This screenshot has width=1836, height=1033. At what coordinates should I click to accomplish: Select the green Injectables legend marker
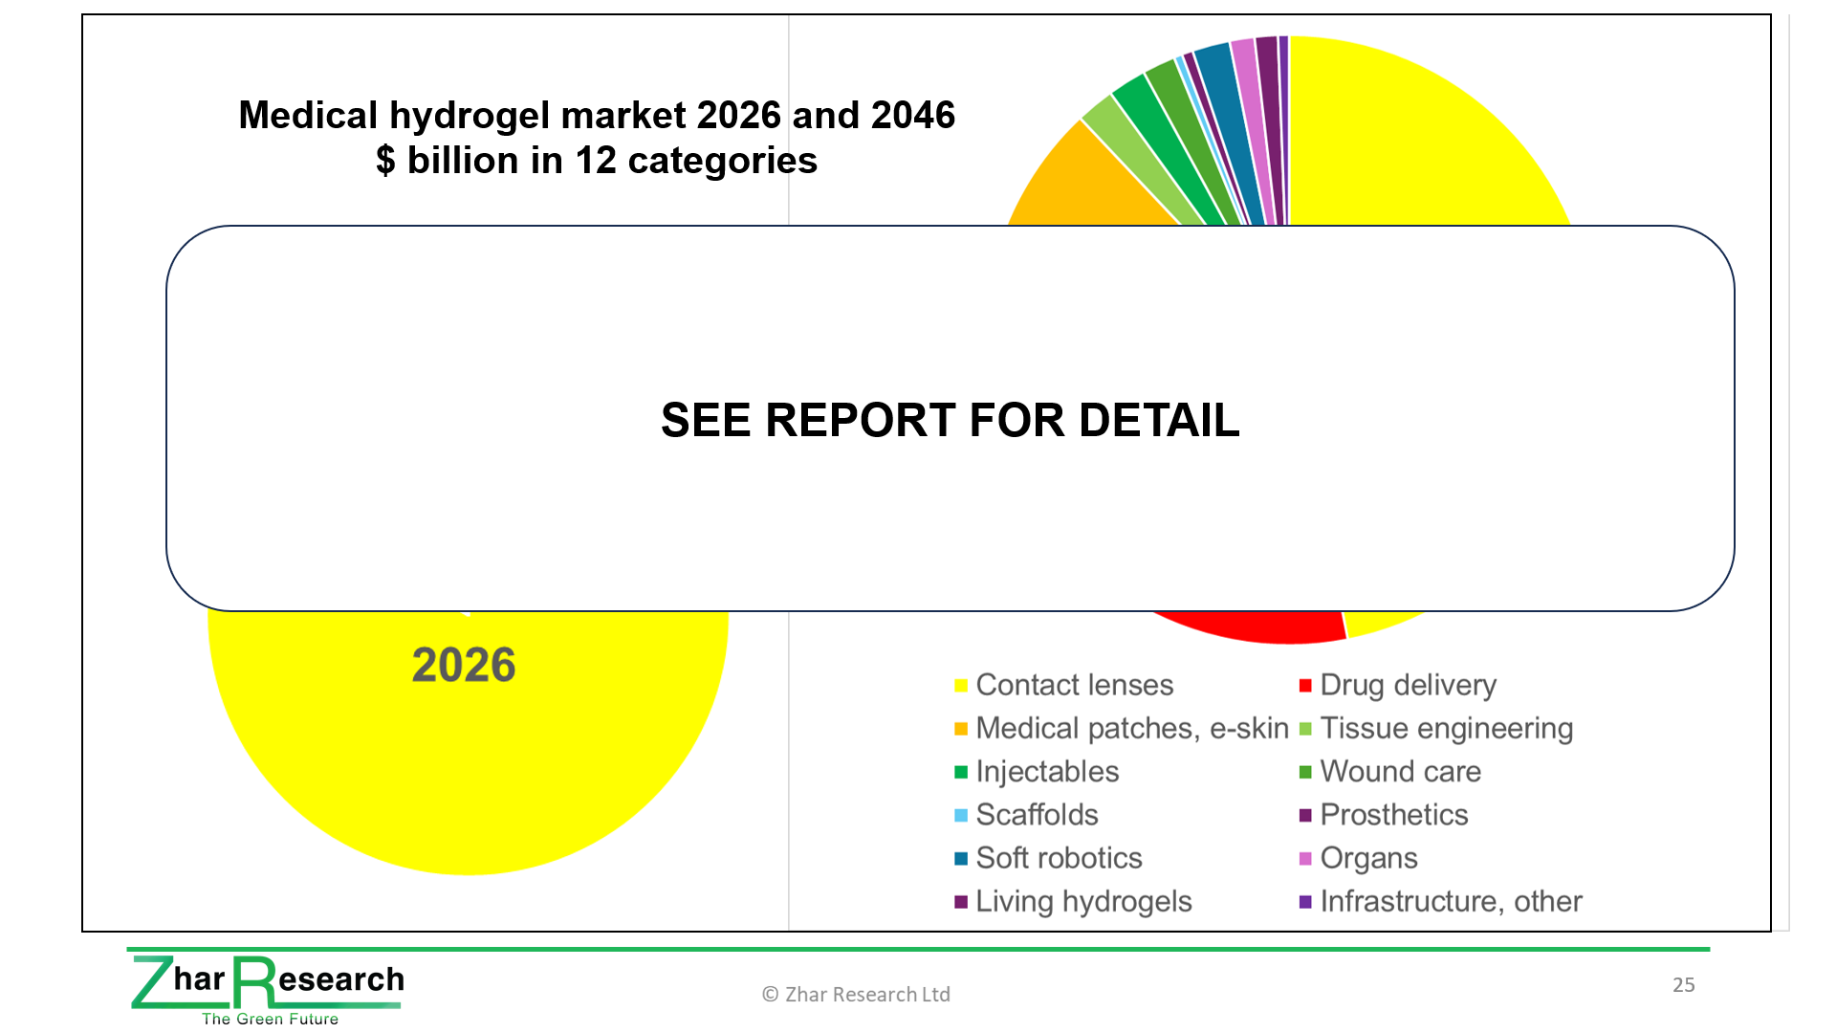coord(961,772)
